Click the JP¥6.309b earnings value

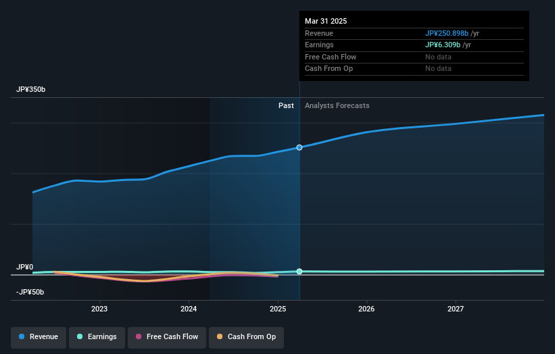click(443, 45)
